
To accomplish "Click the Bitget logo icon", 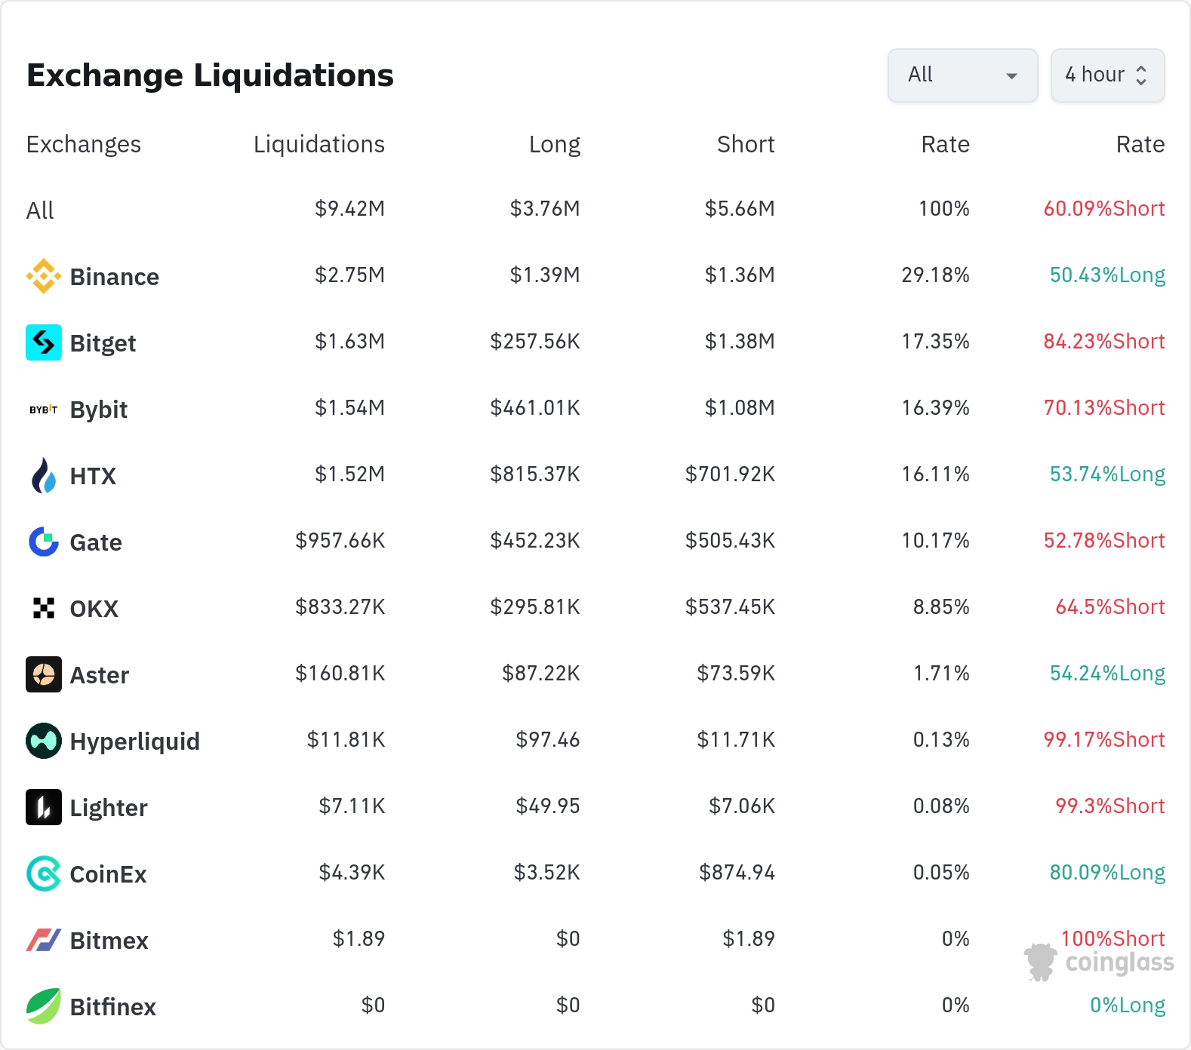I will [44, 342].
